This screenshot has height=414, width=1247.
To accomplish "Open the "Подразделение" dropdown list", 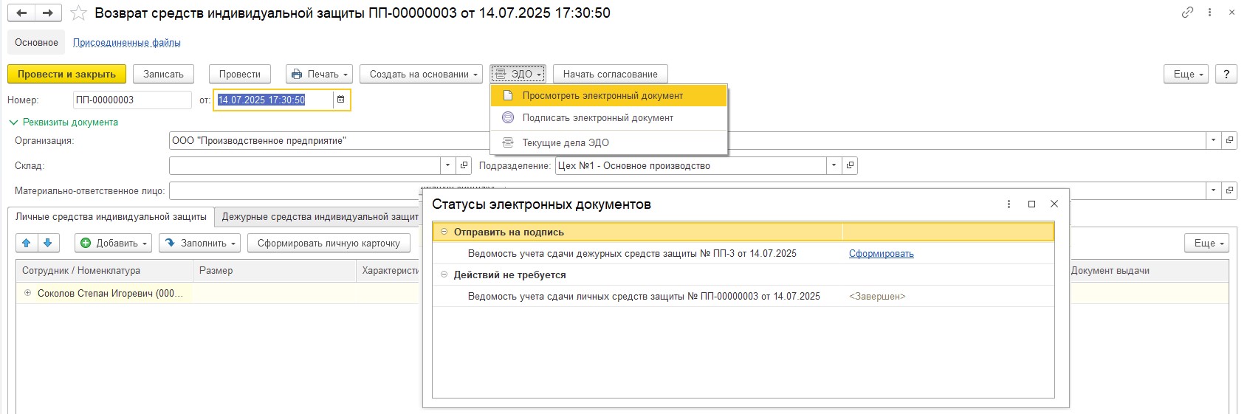I will (834, 165).
